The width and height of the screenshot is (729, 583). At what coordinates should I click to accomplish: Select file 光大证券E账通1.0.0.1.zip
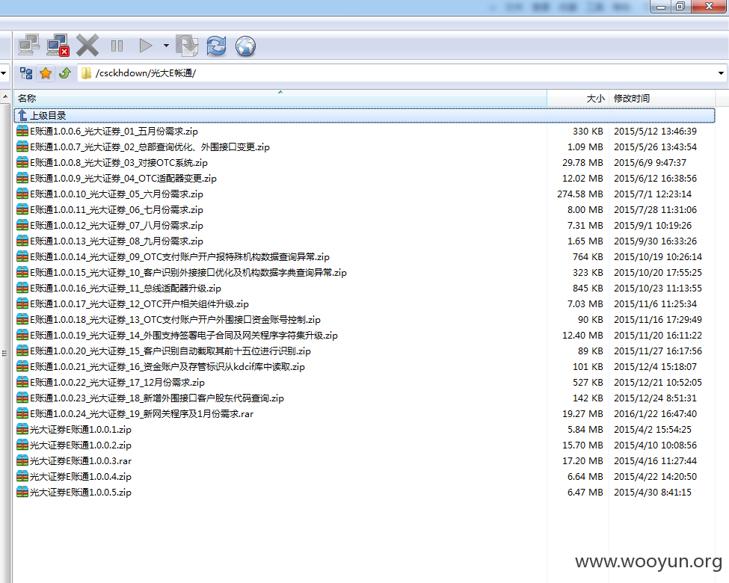point(74,430)
